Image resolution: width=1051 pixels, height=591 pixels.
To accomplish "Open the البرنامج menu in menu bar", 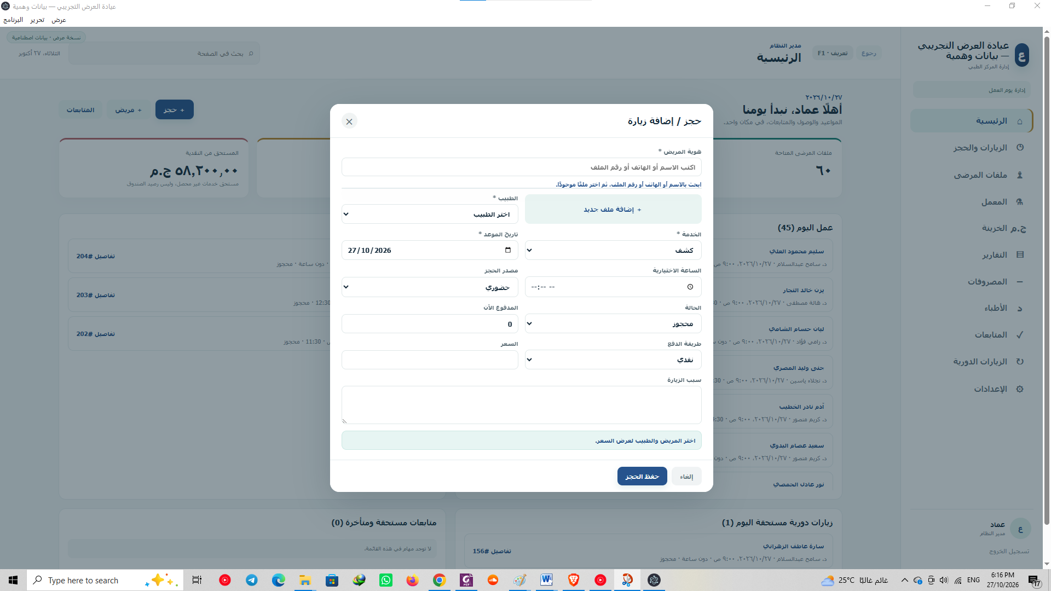I will coord(13,20).
